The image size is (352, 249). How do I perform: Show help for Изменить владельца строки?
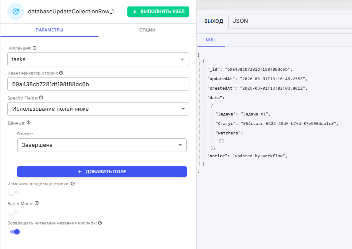pyautogui.click(x=73, y=184)
